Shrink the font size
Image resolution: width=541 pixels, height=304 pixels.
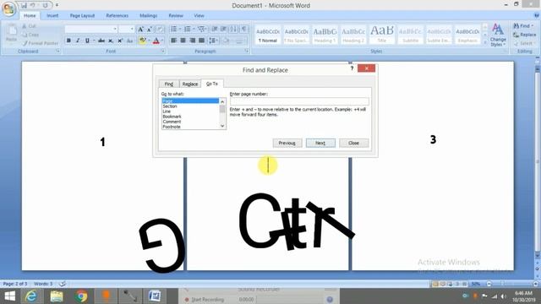point(150,30)
